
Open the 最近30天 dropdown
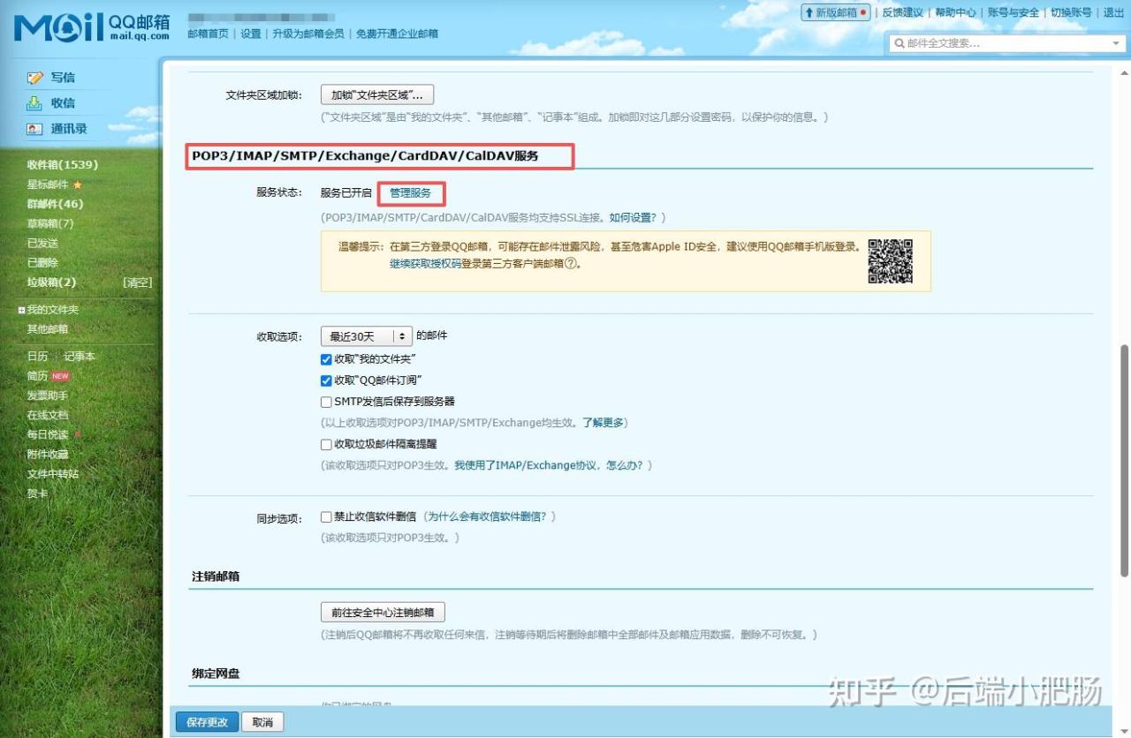366,336
